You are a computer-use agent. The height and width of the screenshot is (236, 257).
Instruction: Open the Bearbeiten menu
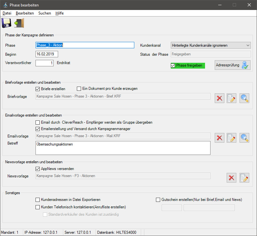[25, 13]
